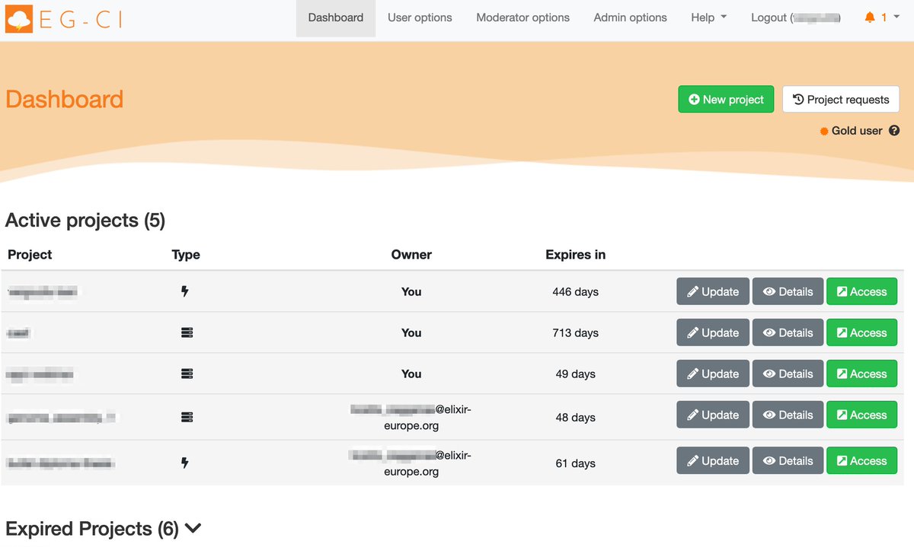Select the '61 days' expiry cell

click(x=576, y=463)
